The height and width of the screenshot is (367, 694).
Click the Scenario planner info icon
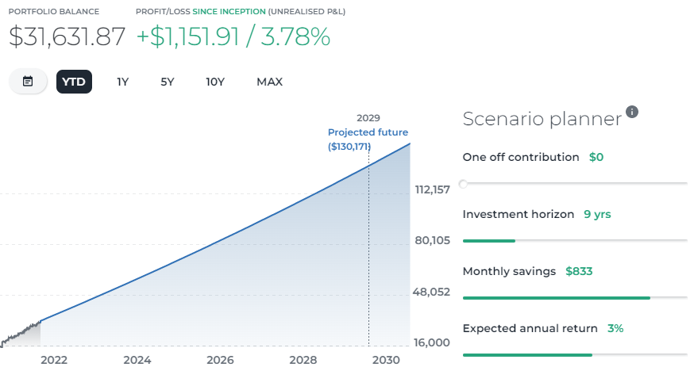632,112
